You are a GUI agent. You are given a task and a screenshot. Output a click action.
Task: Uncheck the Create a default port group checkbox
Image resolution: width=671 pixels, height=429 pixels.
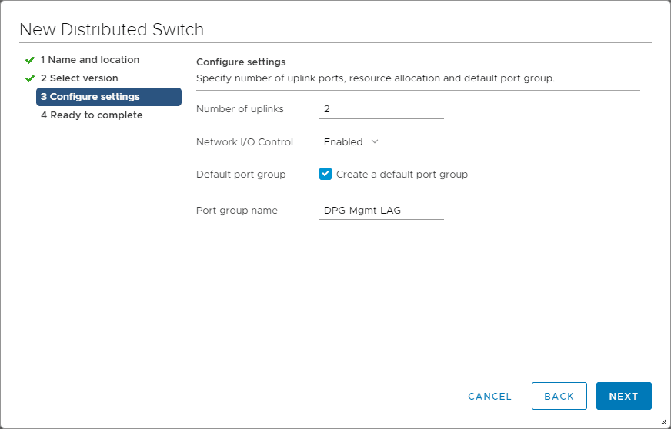pos(325,175)
